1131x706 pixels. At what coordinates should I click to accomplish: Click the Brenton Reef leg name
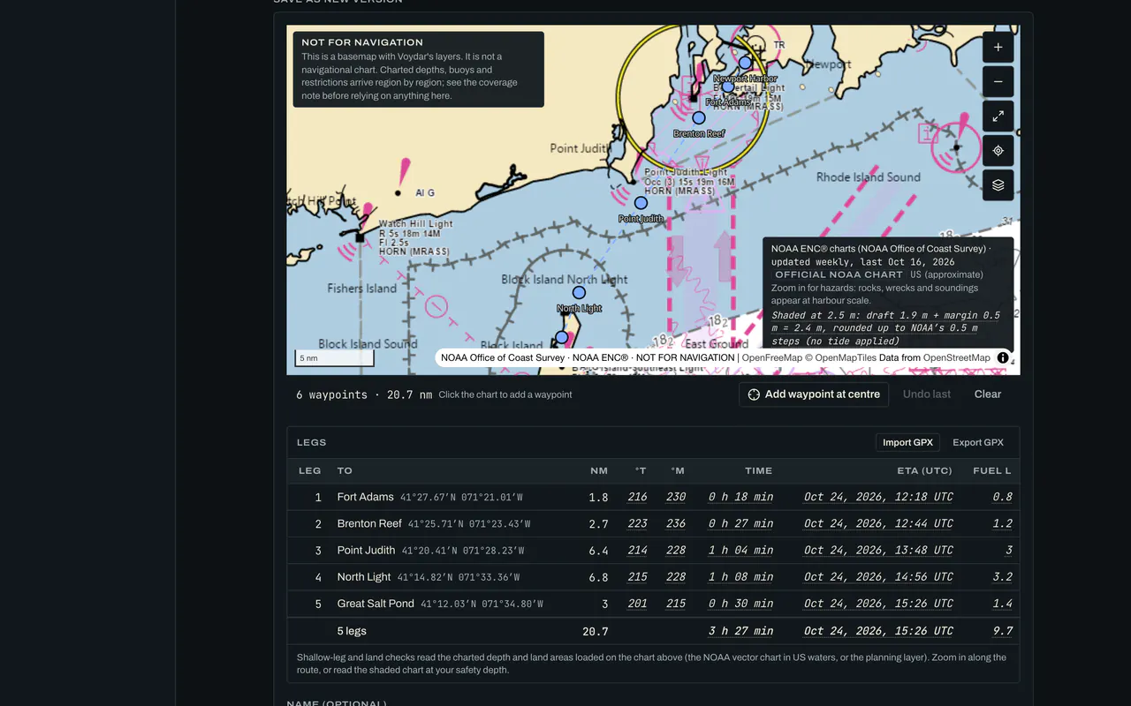point(369,523)
